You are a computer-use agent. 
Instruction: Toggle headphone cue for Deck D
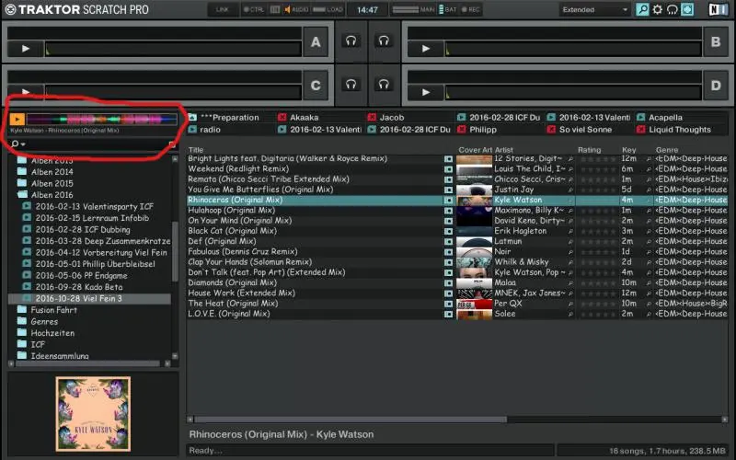click(384, 85)
